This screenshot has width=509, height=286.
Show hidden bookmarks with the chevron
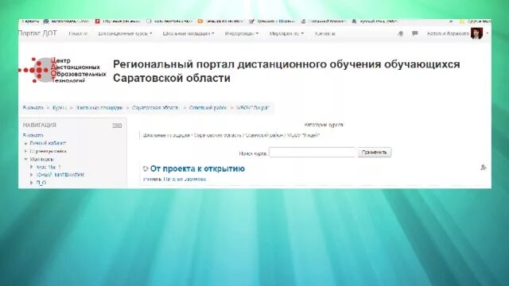pos(451,21)
